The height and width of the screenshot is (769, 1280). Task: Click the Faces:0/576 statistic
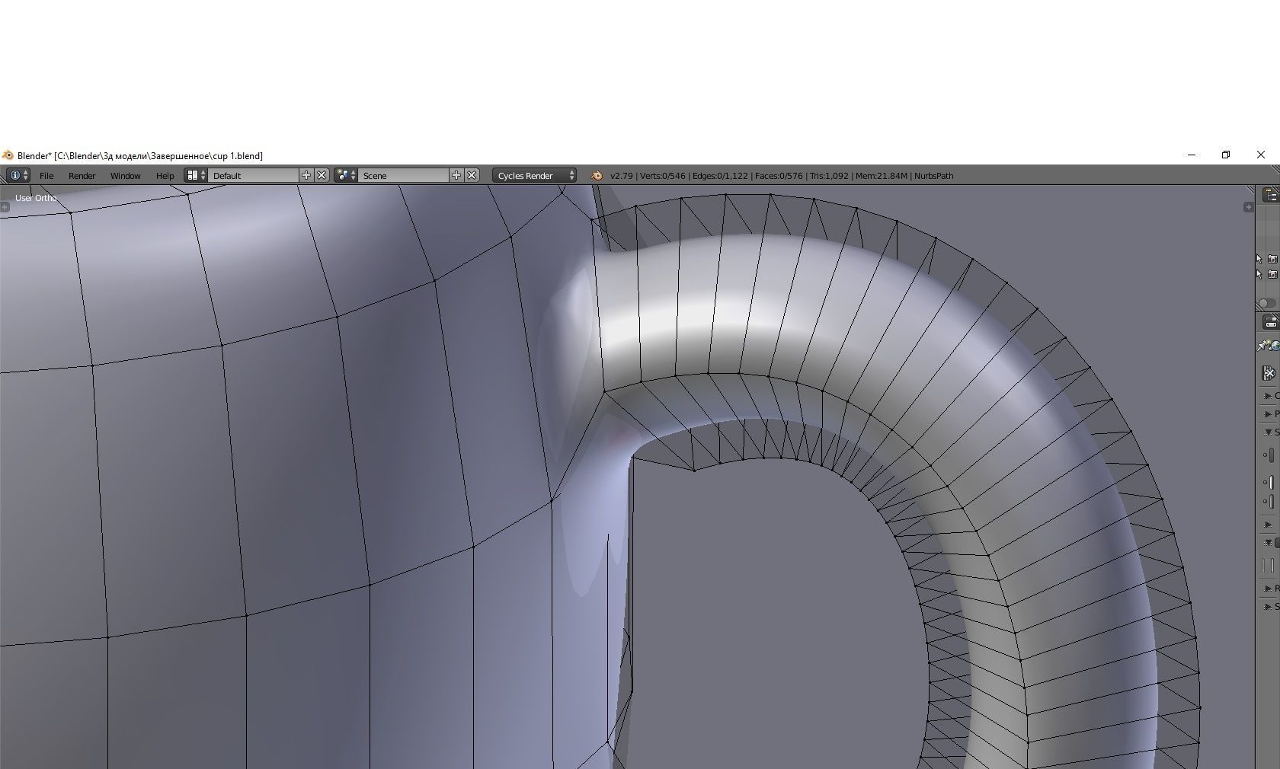point(779,176)
